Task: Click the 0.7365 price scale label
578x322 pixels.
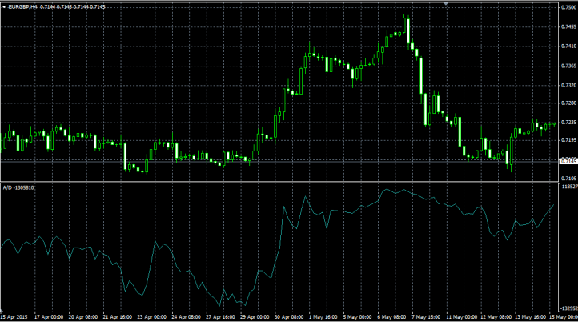Action: (x=567, y=66)
